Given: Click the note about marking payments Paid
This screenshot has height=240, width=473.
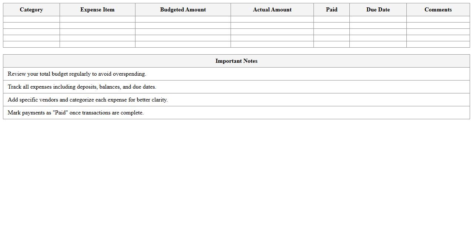Looking at the screenshot, I should [76, 113].
